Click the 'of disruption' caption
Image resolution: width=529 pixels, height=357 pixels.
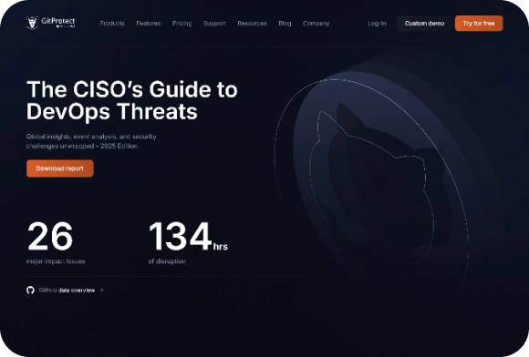[x=167, y=261]
